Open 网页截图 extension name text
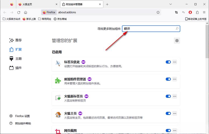Viewport: 209px width, 134px height. pyautogui.click(x=70, y=131)
